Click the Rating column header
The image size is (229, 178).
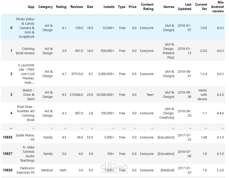click(x=61, y=7)
